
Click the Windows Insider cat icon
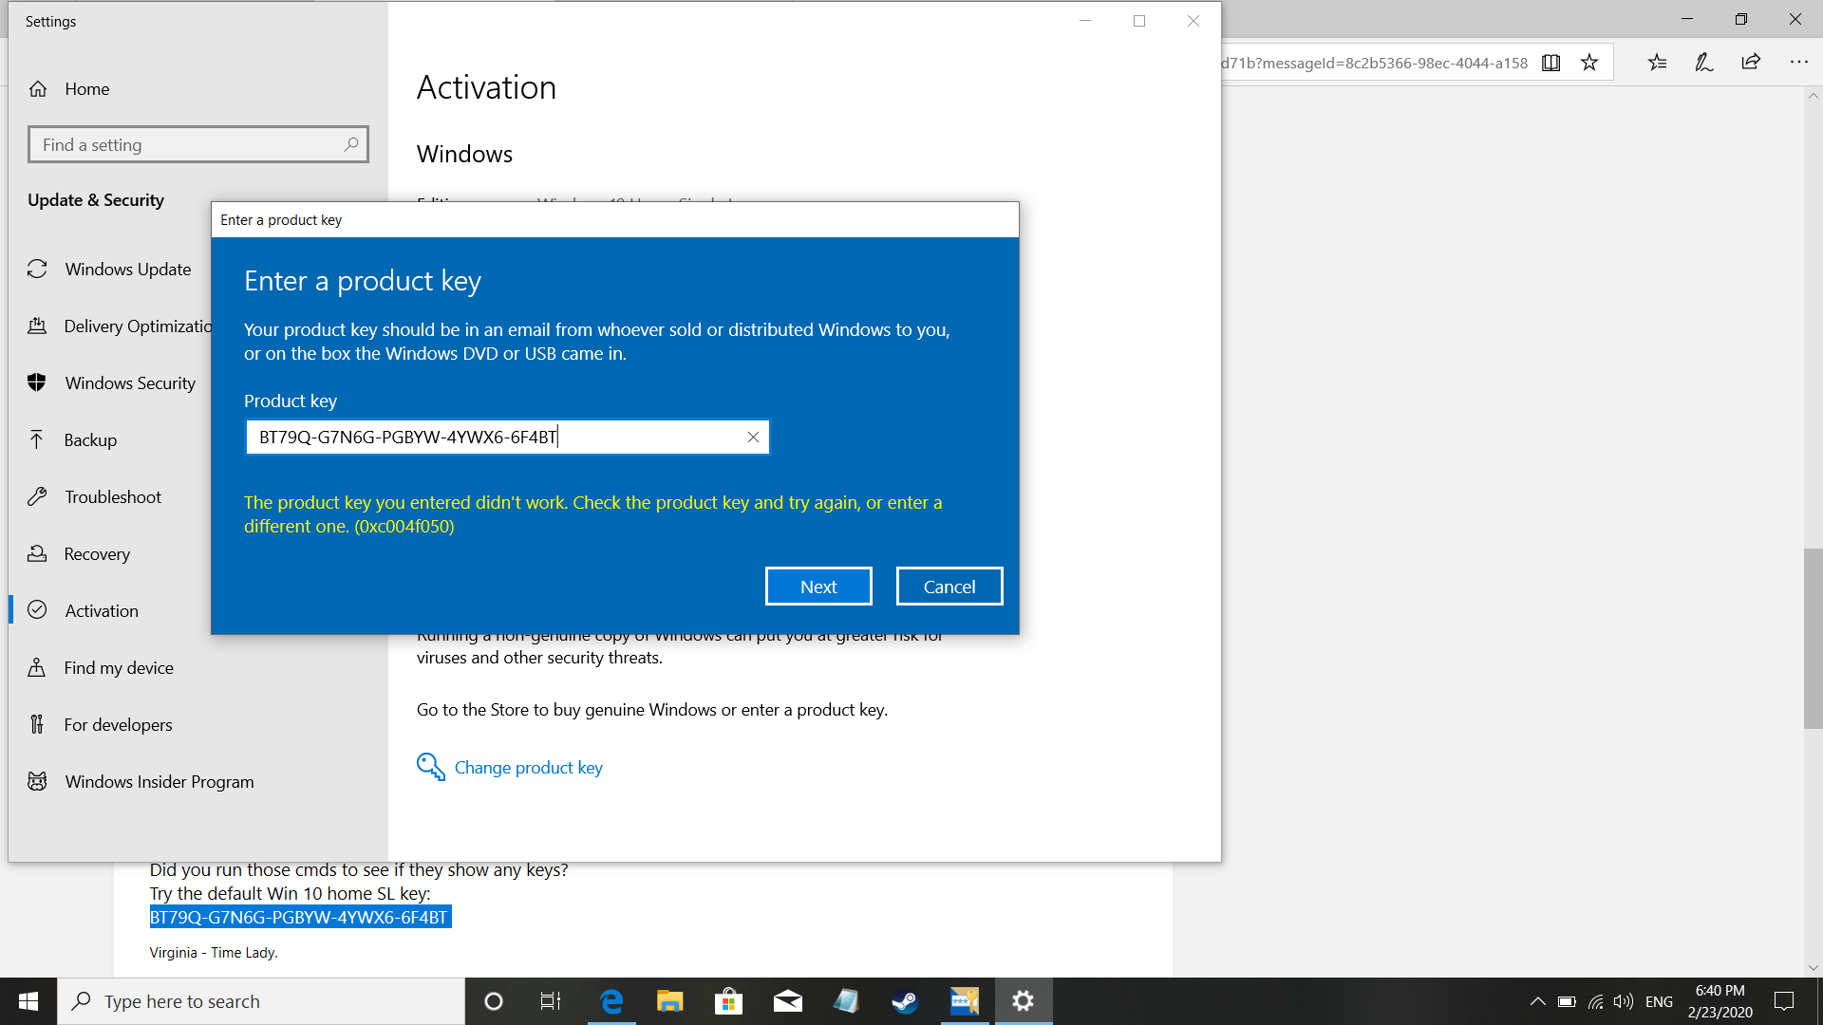pos(37,781)
